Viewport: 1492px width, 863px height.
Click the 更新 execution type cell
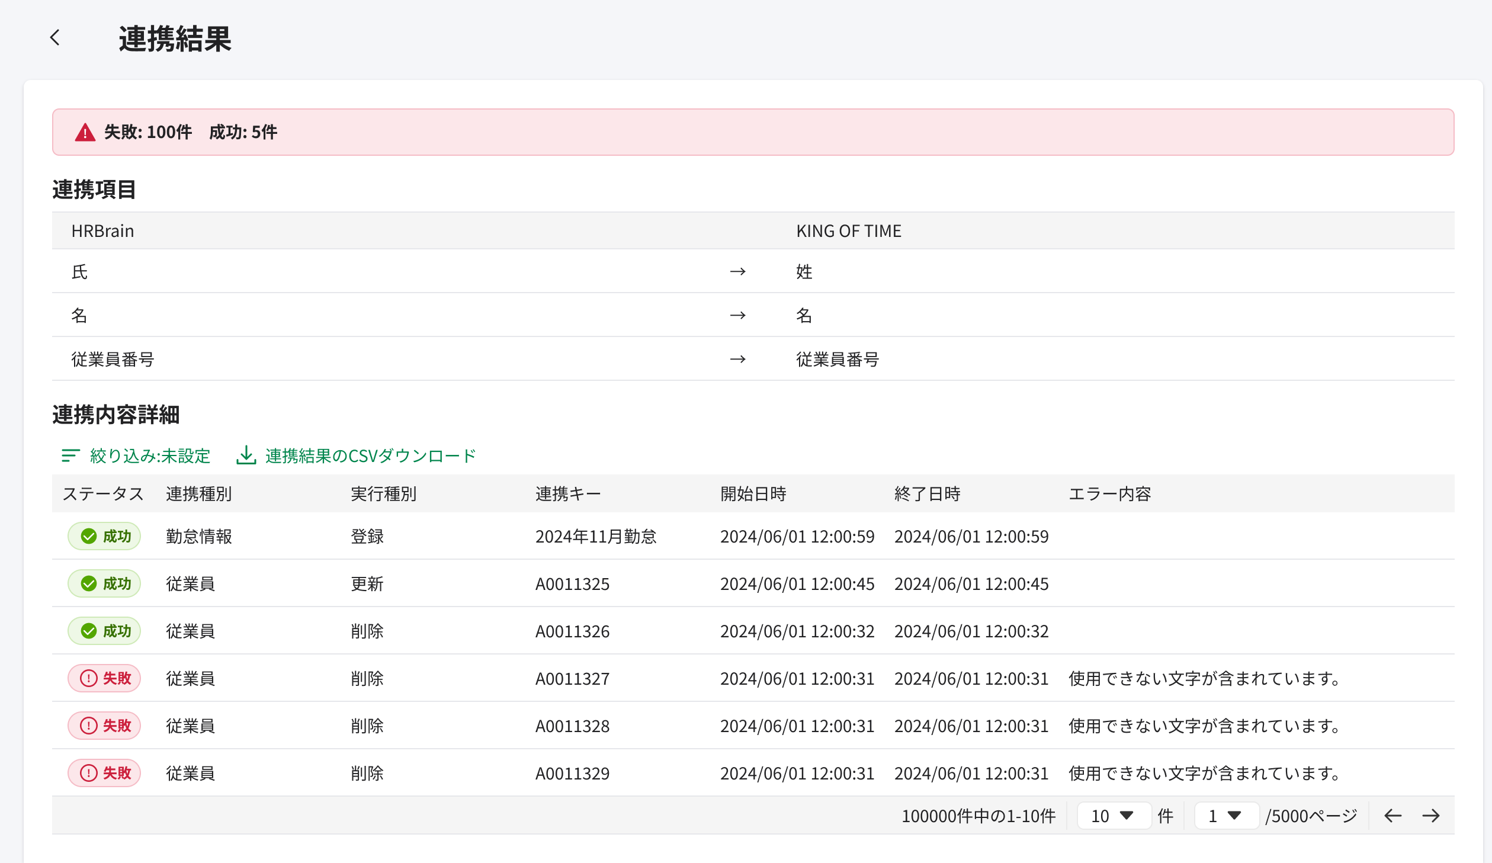(x=367, y=584)
